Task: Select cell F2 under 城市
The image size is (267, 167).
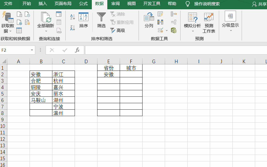Action: click(x=131, y=74)
